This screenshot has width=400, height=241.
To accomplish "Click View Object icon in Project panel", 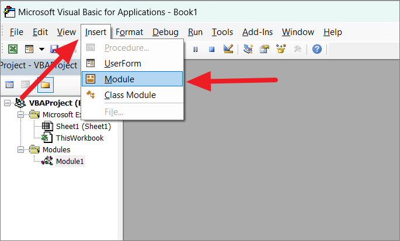I will [x=25, y=85].
